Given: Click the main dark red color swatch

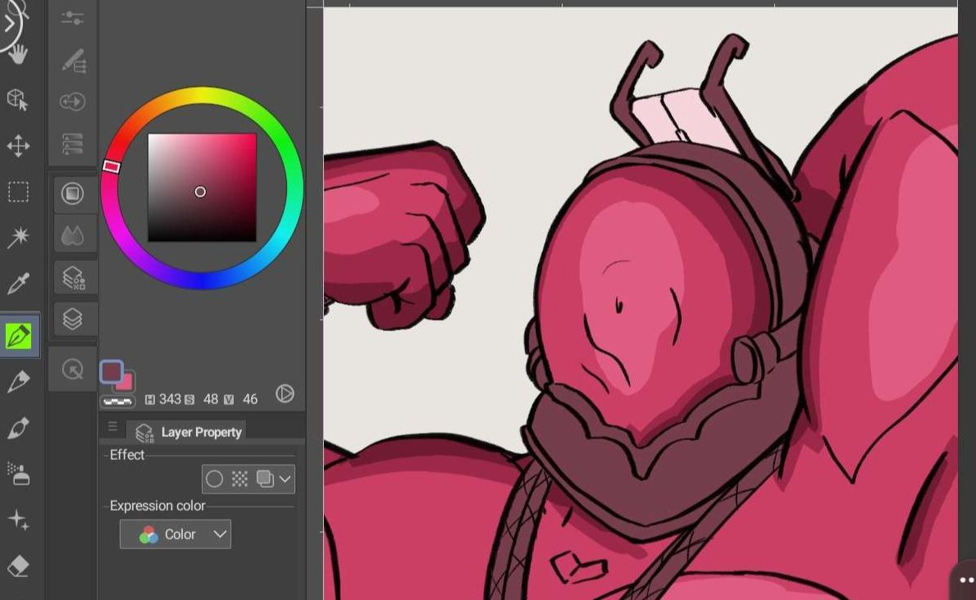Looking at the screenshot, I should click(112, 371).
